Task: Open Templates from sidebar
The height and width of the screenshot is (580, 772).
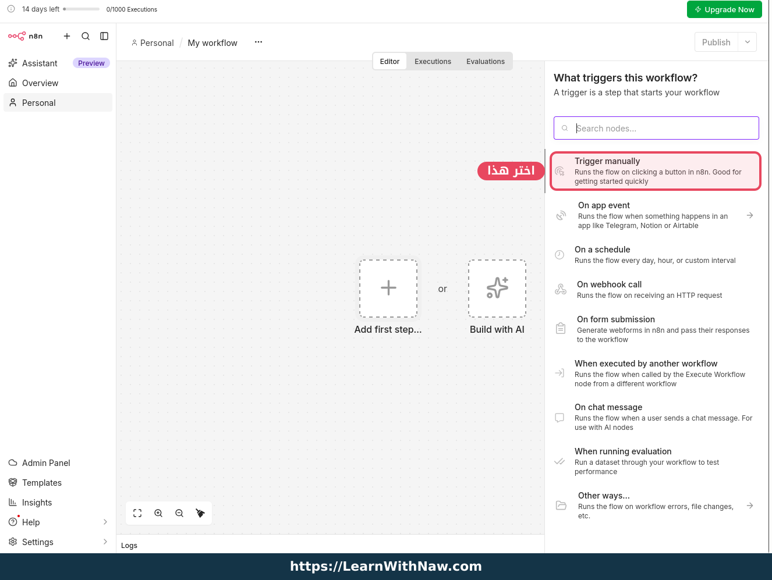Action: 58,483
